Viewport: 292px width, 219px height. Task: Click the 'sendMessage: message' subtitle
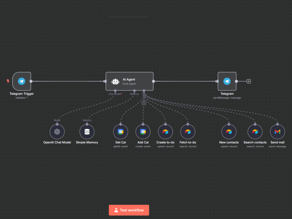pos(227,98)
